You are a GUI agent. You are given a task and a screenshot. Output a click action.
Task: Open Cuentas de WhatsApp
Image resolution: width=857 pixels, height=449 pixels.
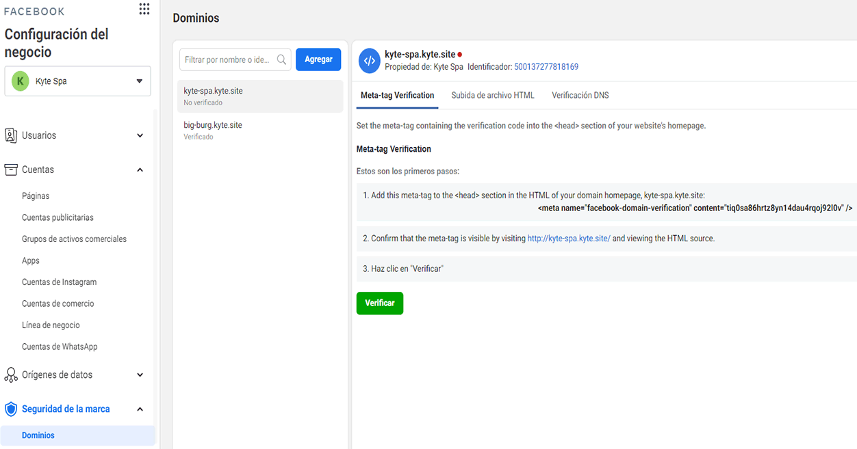pos(60,346)
